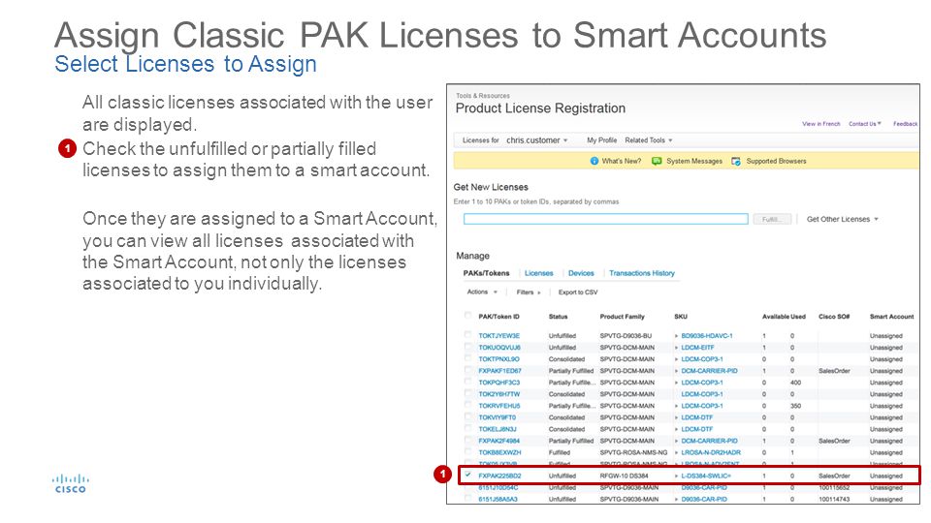Open the Related Tools dropdown

tap(649, 140)
